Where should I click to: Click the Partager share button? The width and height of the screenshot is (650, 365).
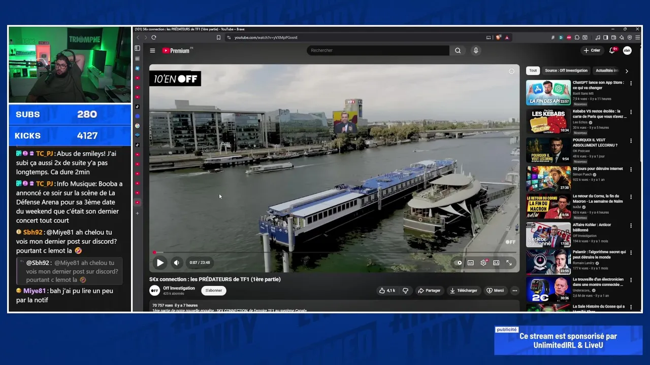(x=429, y=290)
